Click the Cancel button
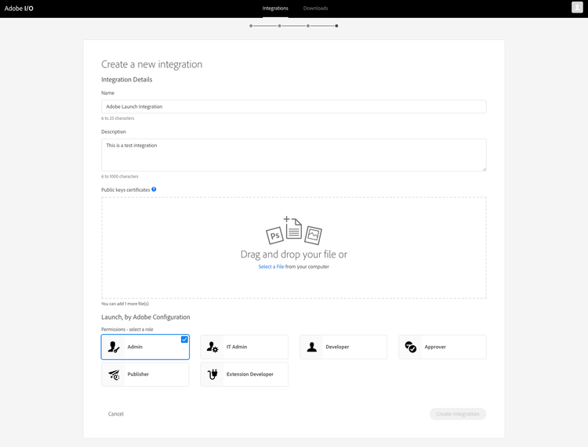588x447 pixels. pos(116,413)
